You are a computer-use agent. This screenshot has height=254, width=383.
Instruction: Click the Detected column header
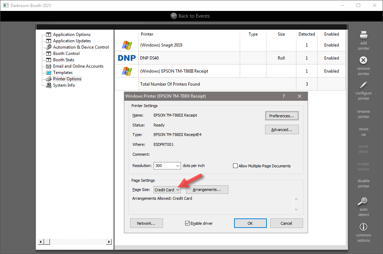[x=307, y=34]
